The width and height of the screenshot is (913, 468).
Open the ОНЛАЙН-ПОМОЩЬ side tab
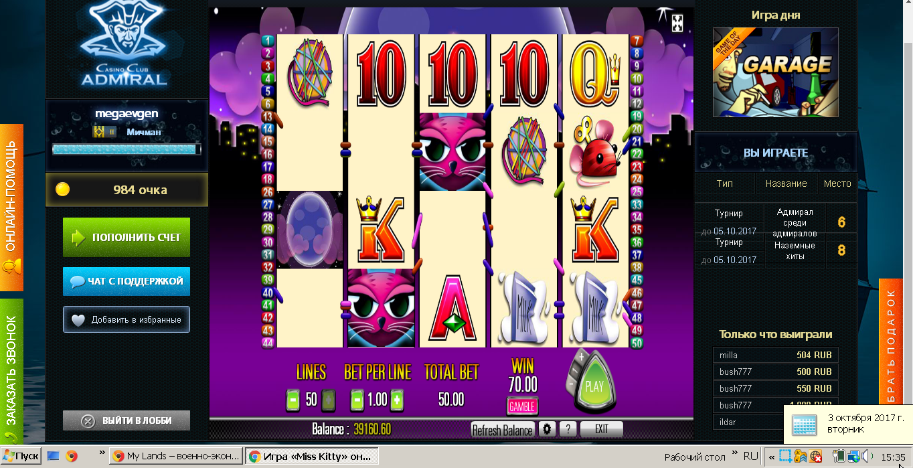[x=11, y=208]
